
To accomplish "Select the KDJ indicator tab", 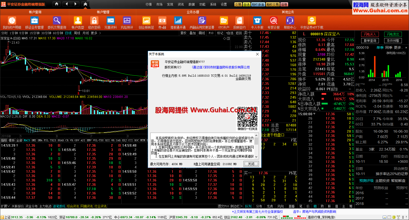I will point(124,140).
